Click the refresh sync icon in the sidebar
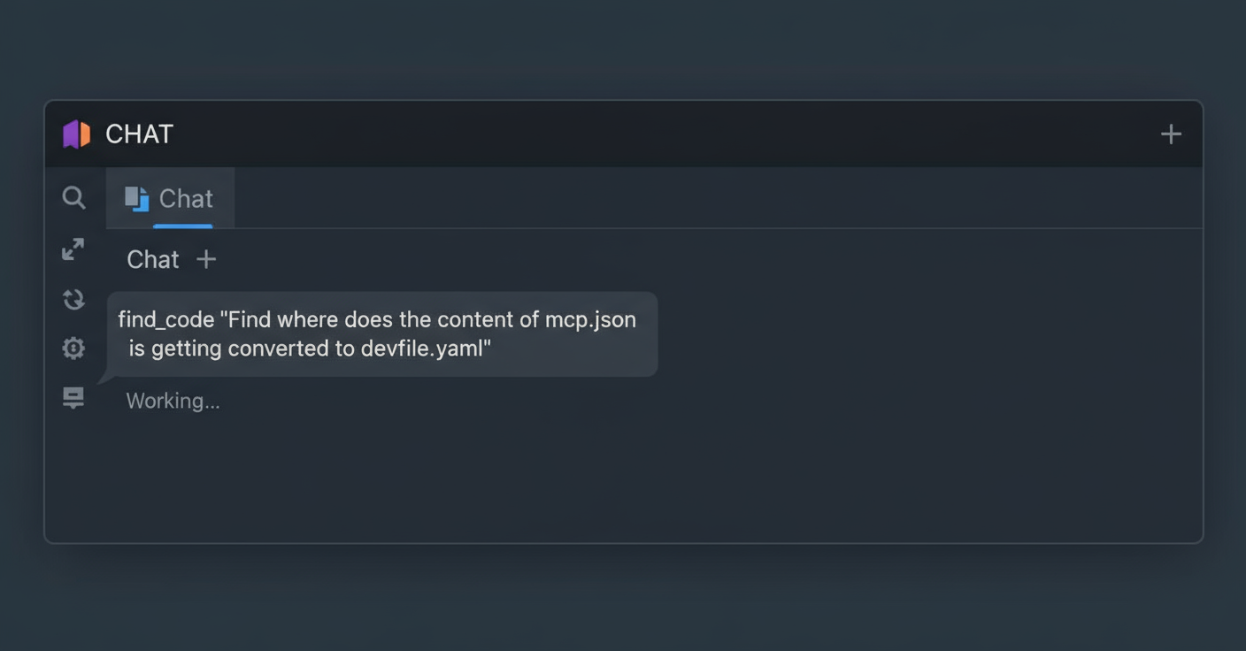The width and height of the screenshot is (1246, 651). pos(73,300)
